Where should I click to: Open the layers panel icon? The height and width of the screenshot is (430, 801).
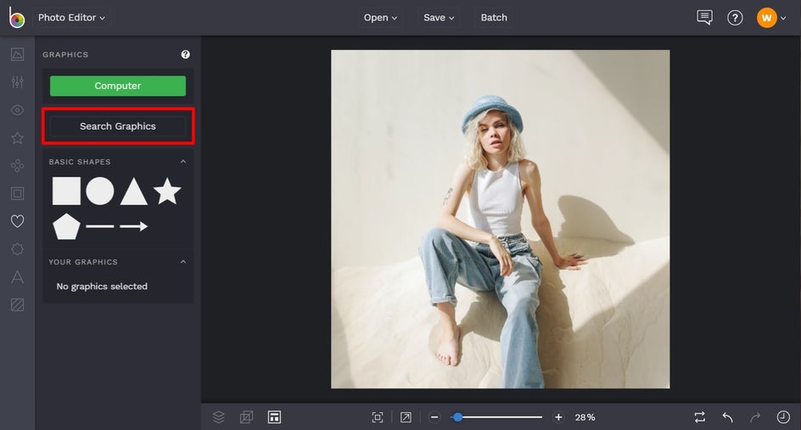[x=219, y=417]
